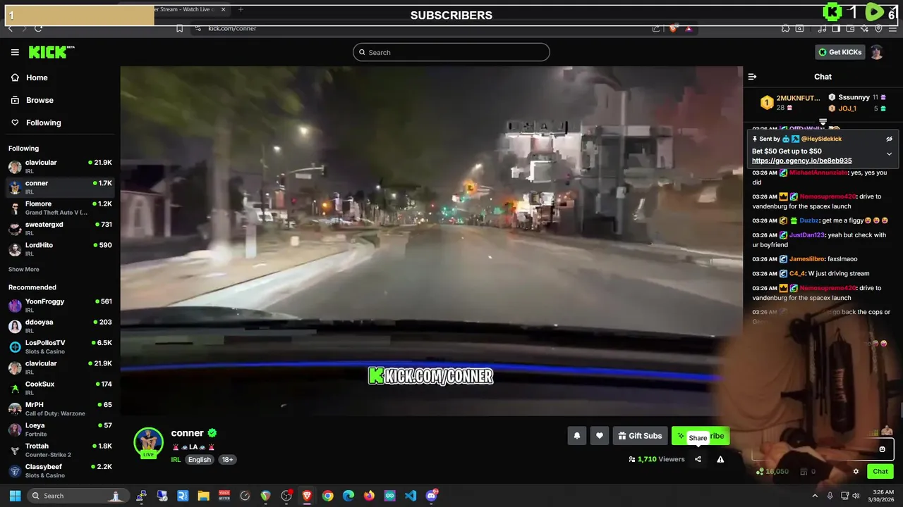903x507 pixels.
Task: Open Visual Studio Code from taskbar
Action: point(411,496)
